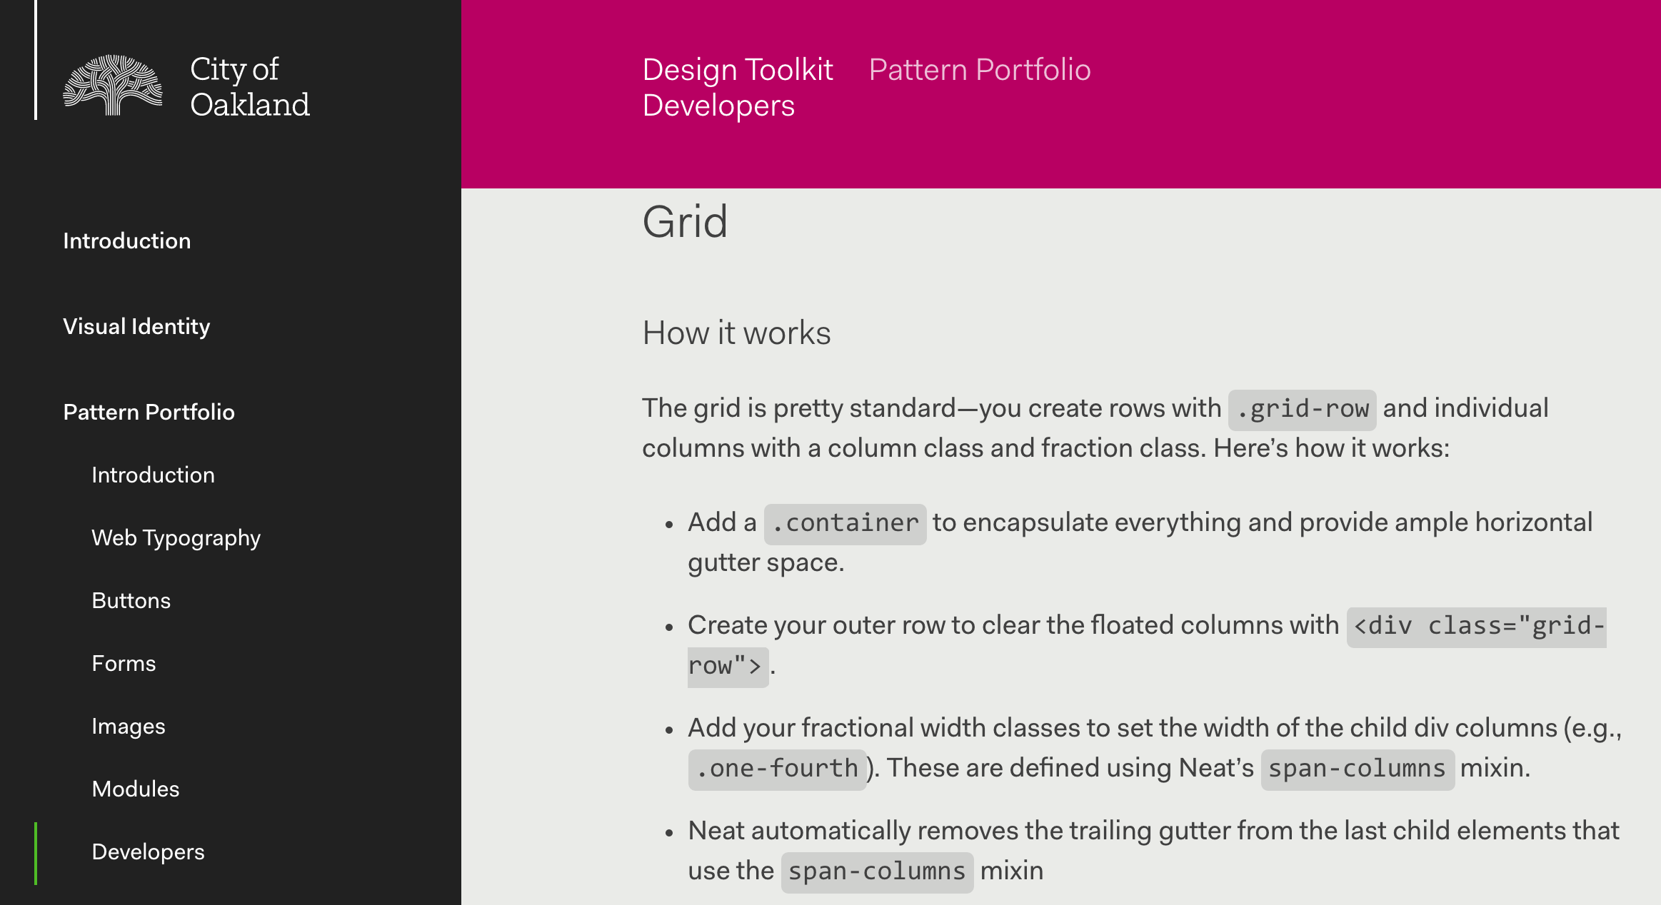The height and width of the screenshot is (905, 1661).
Task: Click the Introduction sidebar icon
Action: coord(127,240)
